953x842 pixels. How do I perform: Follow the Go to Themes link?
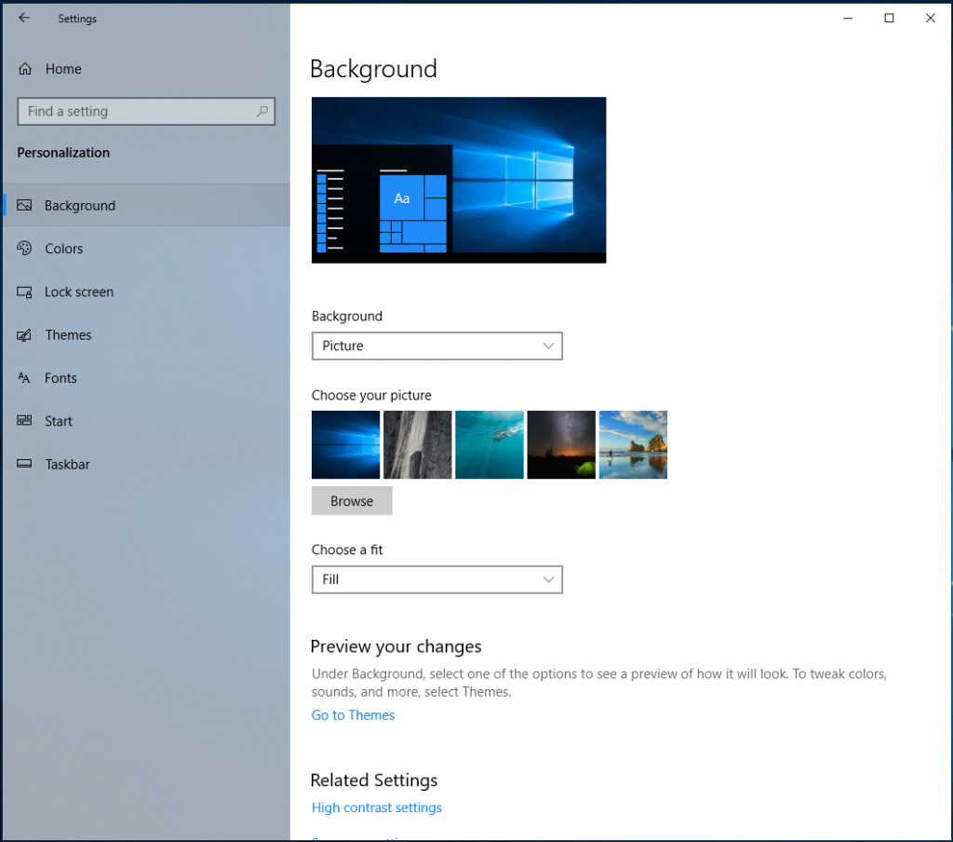click(x=353, y=714)
